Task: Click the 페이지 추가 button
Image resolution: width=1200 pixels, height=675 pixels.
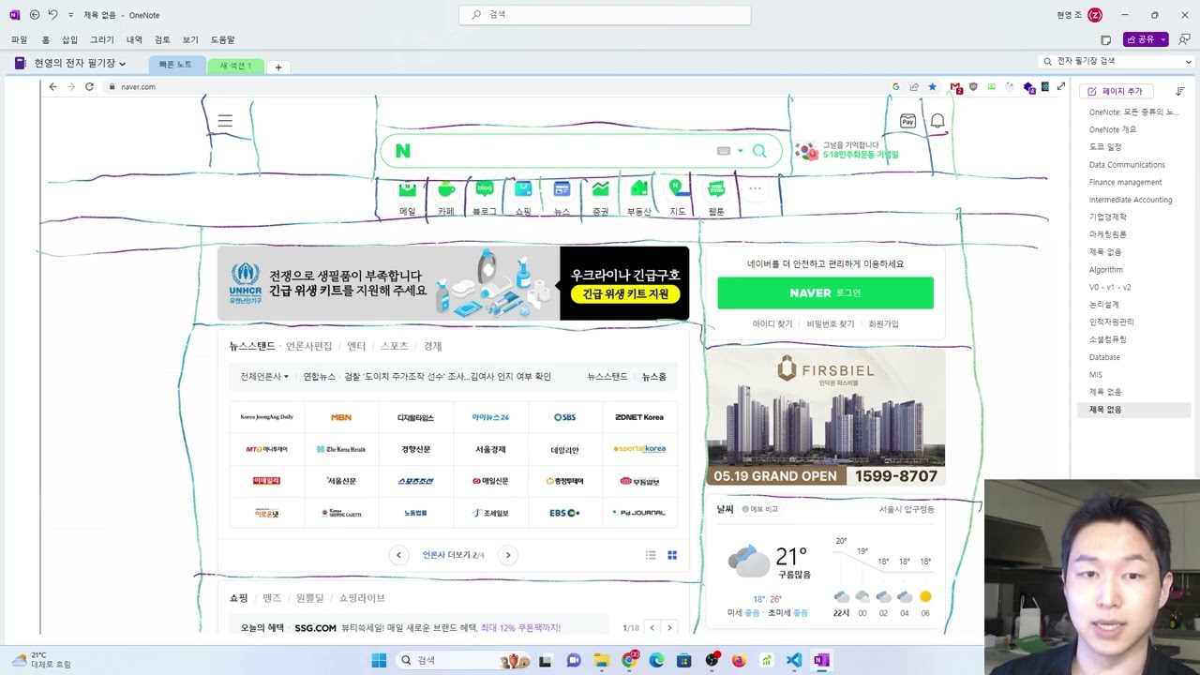Action: (x=1116, y=91)
